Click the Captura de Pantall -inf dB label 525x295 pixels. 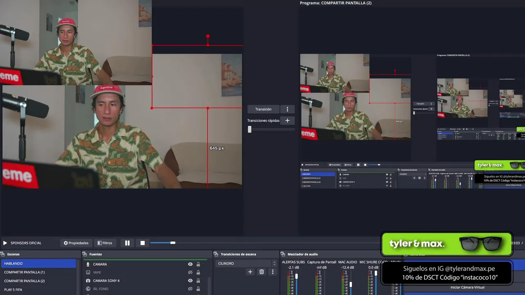click(322, 268)
